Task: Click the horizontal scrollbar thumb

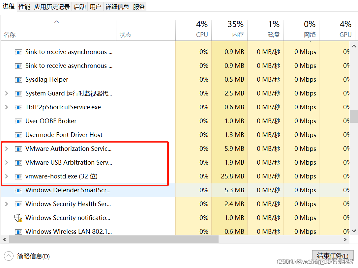Action: coord(114,239)
